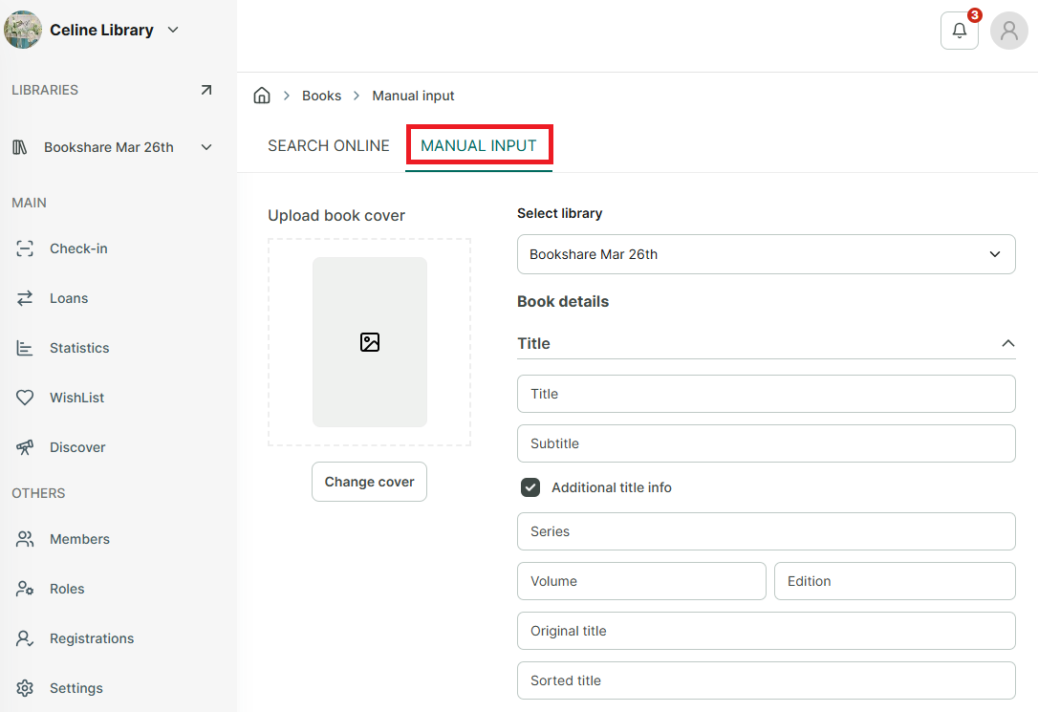1038x712 pixels.
Task: Click the Celine Library logo image
Action: point(23,30)
